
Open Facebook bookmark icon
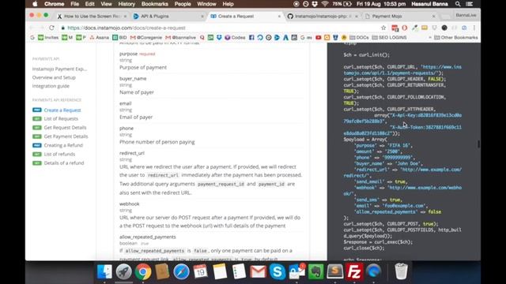[x=251, y=37]
